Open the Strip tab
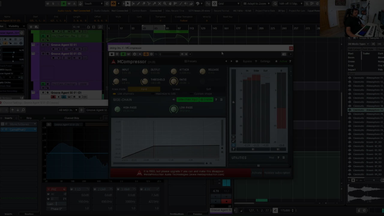Viewport: 384px width, 216px height. pyautogui.click(x=29, y=118)
